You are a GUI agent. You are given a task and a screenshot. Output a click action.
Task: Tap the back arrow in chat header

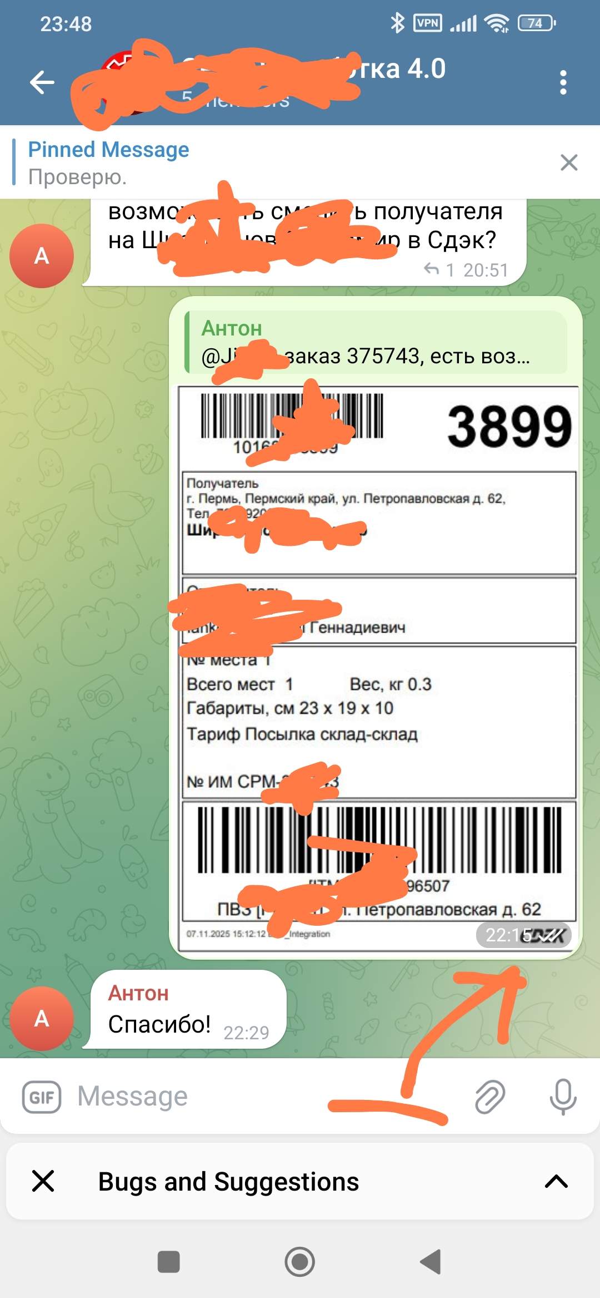[x=42, y=82]
